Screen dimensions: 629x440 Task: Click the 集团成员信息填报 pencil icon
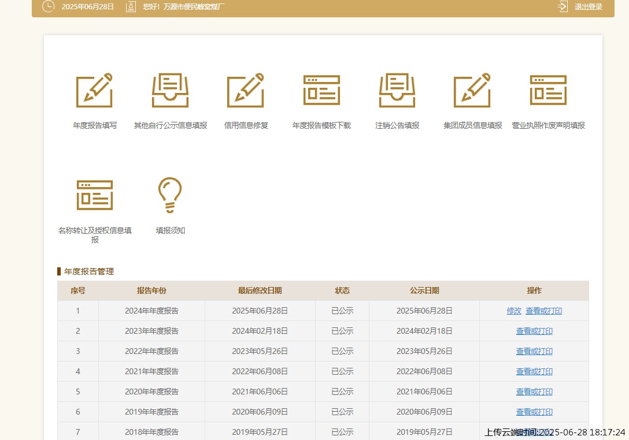coord(472,90)
